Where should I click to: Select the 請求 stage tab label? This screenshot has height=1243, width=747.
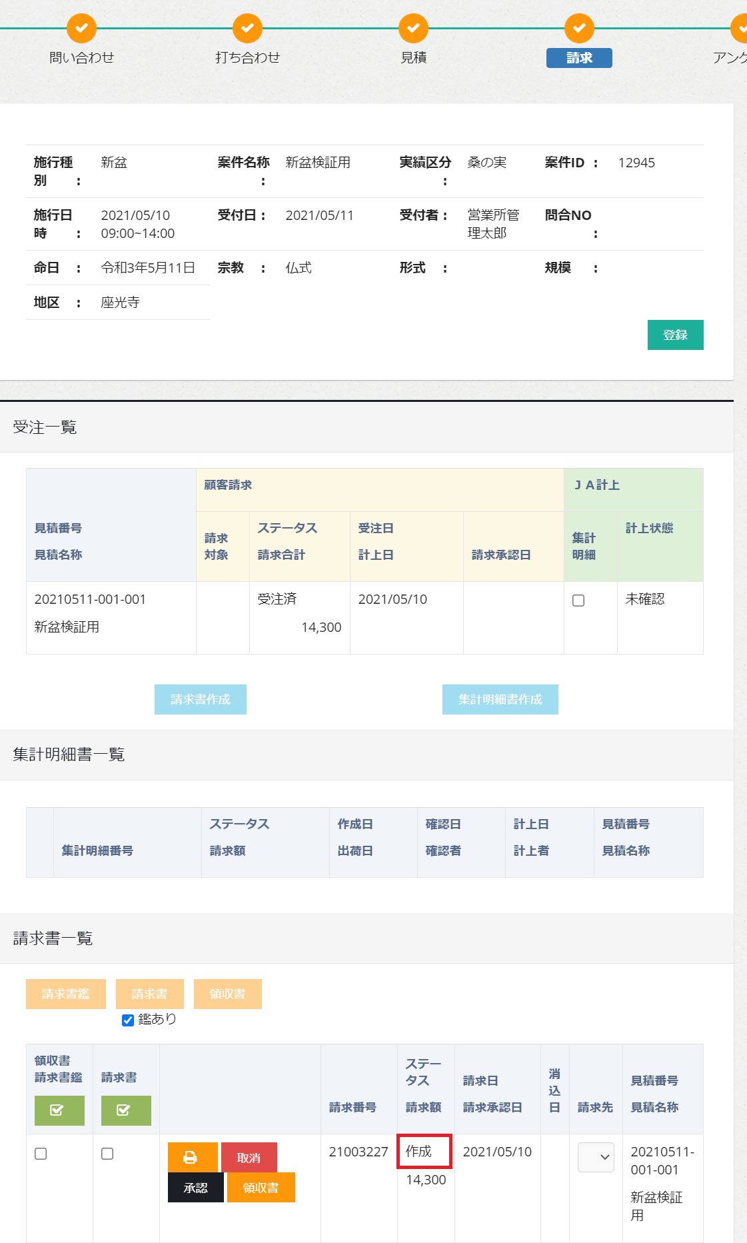579,58
